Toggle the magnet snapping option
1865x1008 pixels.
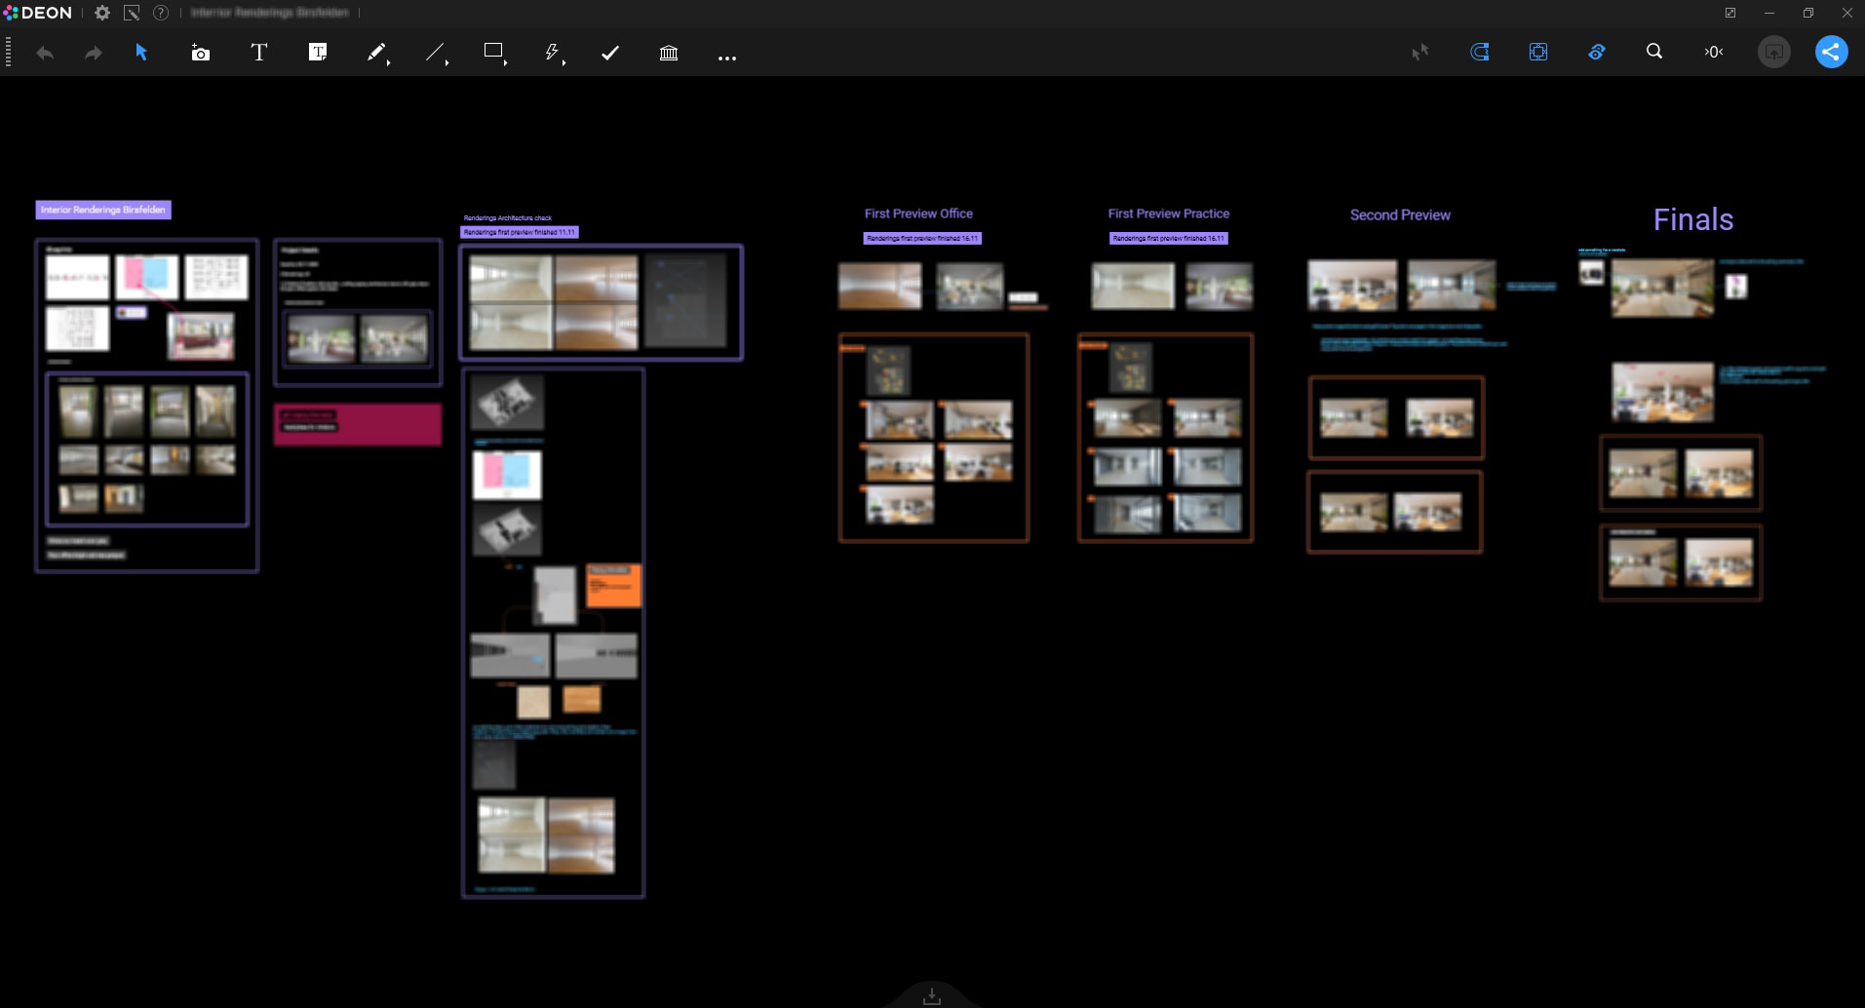click(1479, 52)
